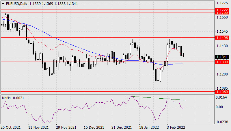This screenshot has height=131, width=231.
Task: Click the 1.1545 price scale value
Action: (x=222, y=32)
